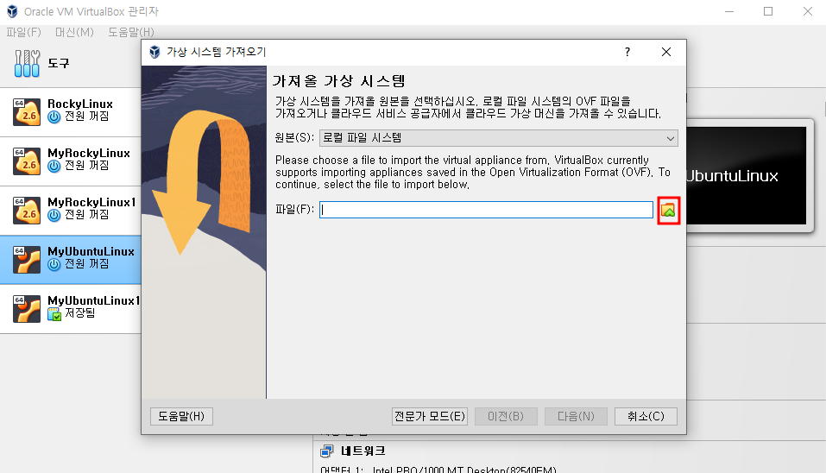The image size is (826, 473).
Task: Click the MyUbuntuLinux VM icon
Action: [27, 259]
